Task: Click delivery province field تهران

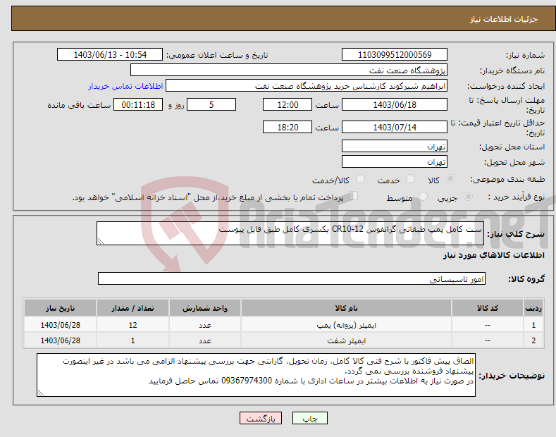Action: click(395, 146)
